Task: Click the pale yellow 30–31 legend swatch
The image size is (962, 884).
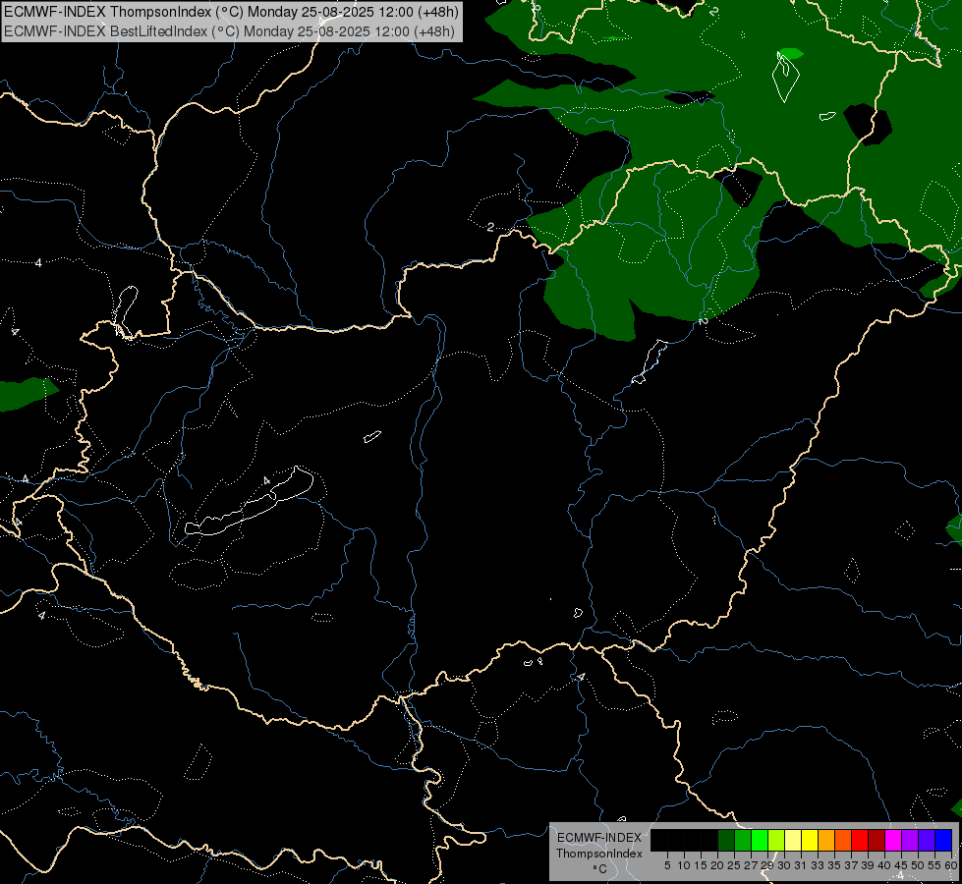Action: [793, 841]
